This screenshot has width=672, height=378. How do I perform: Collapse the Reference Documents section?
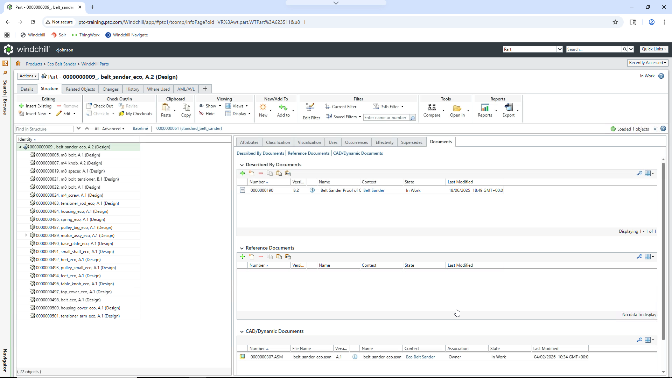(x=241, y=248)
